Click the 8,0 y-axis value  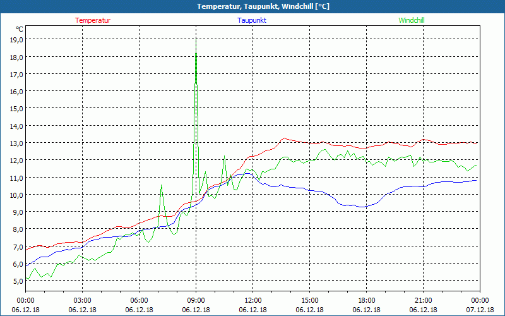18,229
